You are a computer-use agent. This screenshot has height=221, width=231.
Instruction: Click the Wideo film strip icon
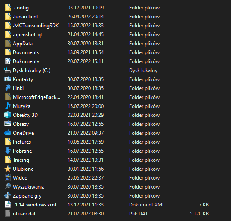[8, 177]
